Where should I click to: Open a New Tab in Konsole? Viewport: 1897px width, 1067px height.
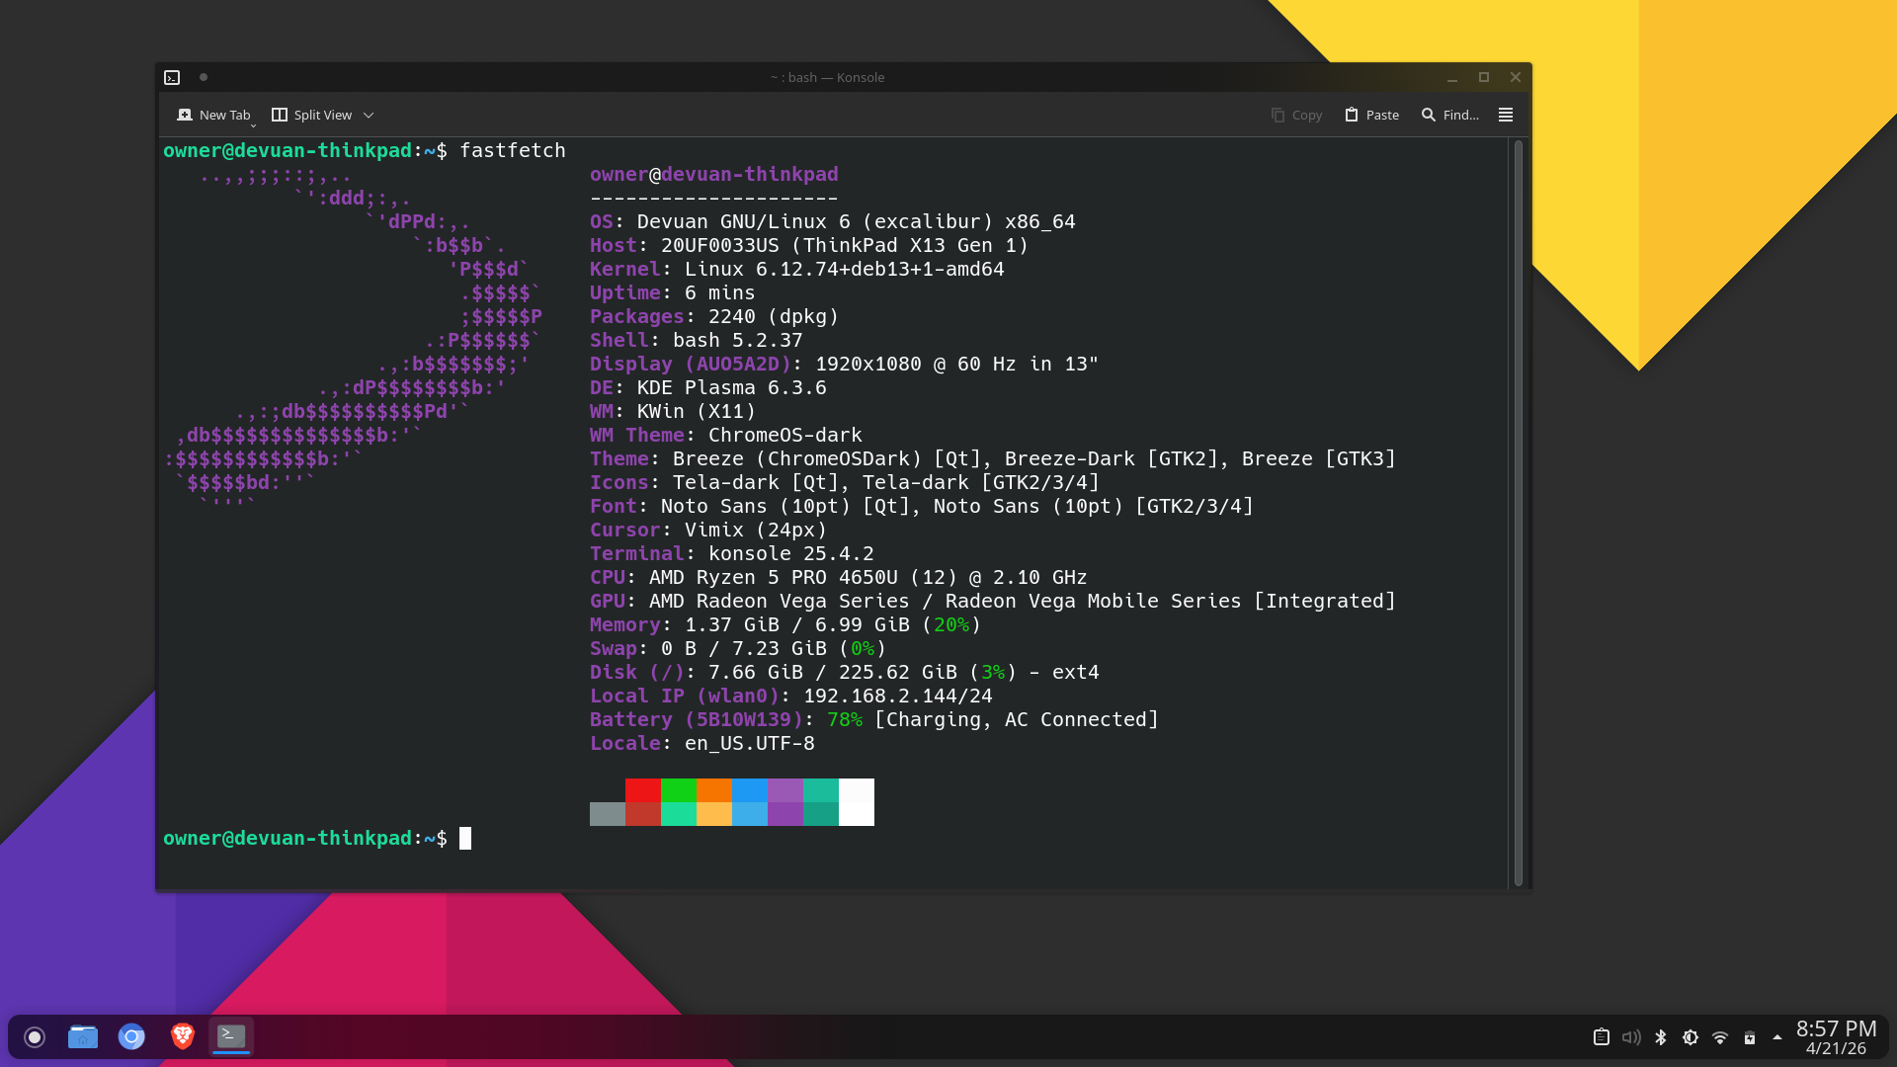click(213, 115)
